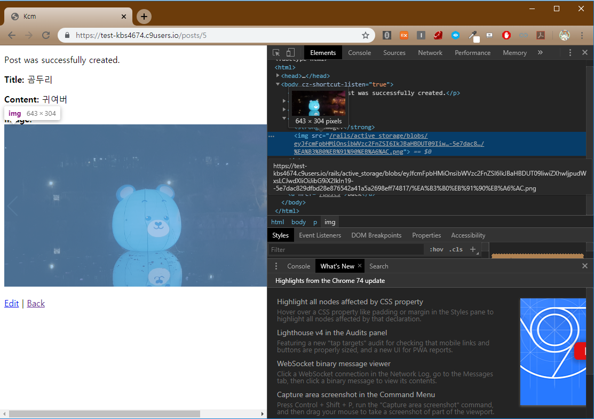The height and width of the screenshot is (419, 594).
Task: Open DOM Breakpoints pane
Action: (376, 235)
